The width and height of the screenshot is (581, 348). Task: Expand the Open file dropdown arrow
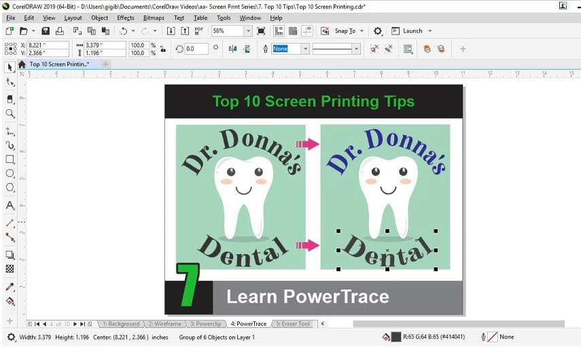click(x=33, y=31)
